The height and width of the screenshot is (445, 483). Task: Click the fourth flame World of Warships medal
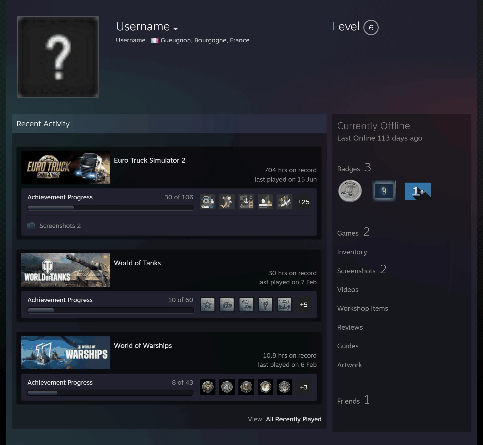tap(265, 387)
